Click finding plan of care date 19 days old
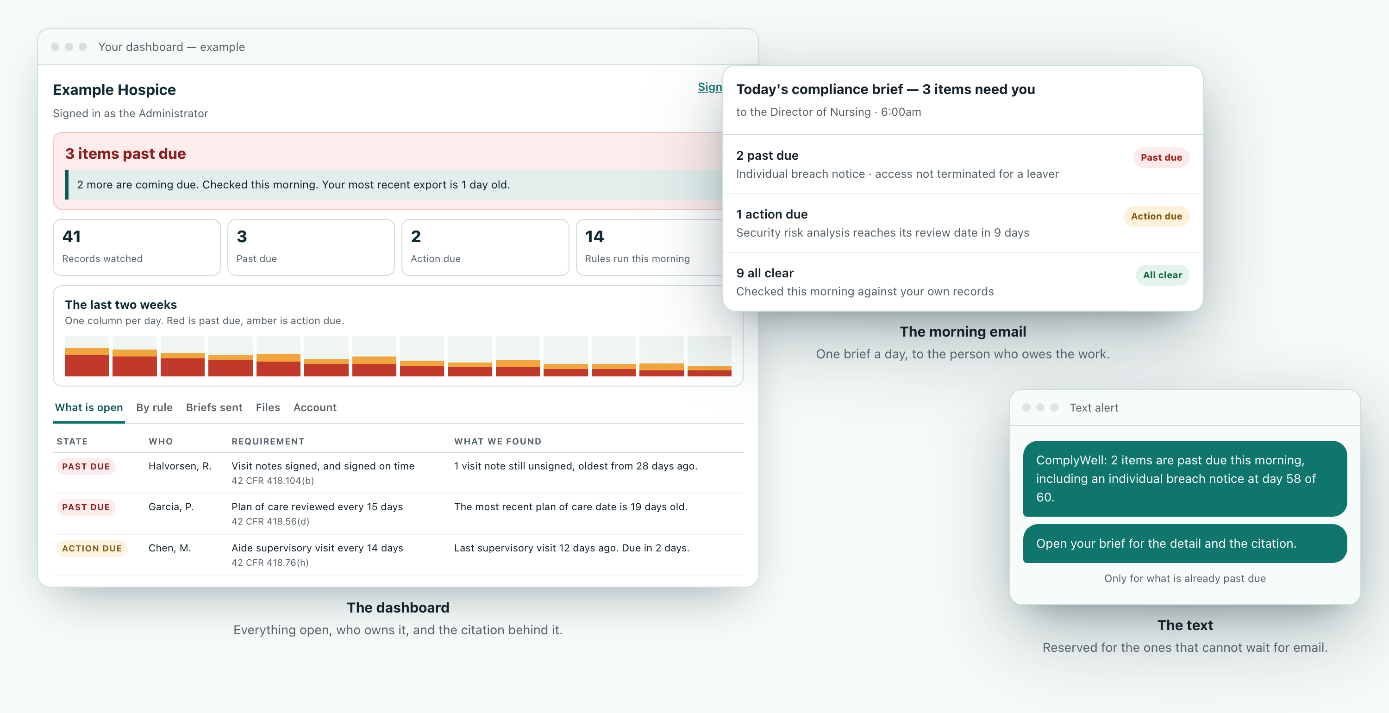The width and height of the screenshot is (1389, 713). pos(570,507)
